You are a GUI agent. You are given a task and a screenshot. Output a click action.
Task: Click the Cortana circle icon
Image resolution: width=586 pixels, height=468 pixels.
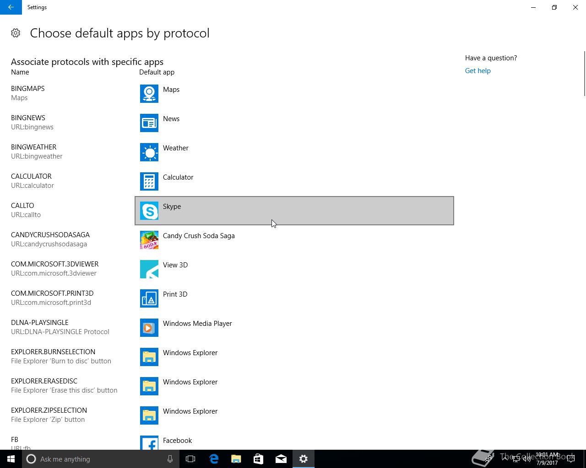coord(31,459)
